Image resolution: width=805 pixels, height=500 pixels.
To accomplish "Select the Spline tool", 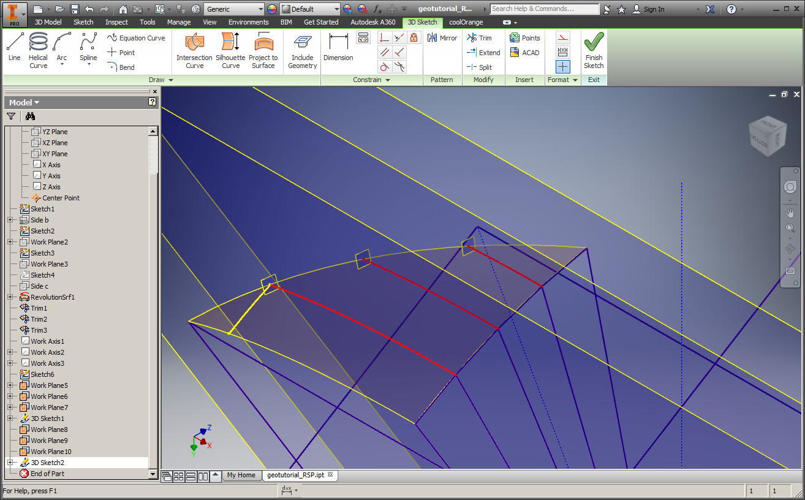I will (88, 50).
